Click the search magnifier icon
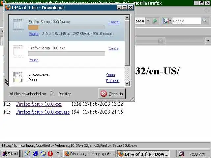211x158 pixels. (205, 21)
